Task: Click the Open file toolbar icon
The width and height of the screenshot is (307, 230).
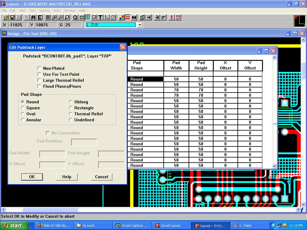Action: click(6, 18)
